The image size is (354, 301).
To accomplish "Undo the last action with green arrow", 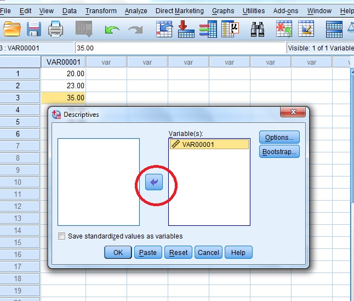I will coord(112,30).
